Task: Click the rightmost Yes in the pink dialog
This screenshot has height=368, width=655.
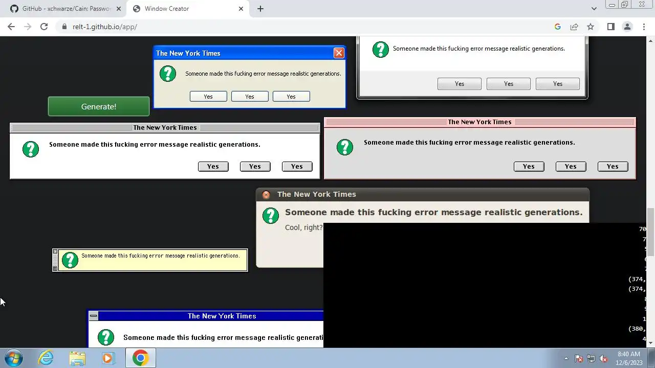Action: coord(613,166)
